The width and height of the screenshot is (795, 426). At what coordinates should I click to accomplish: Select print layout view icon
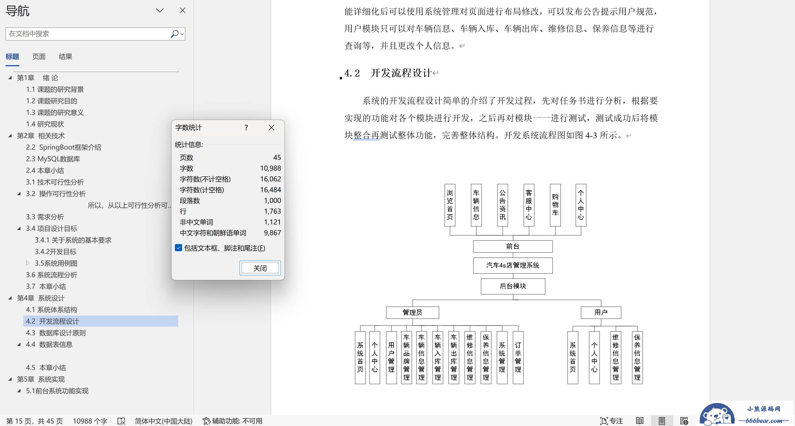pyautogui.click(x=662, y=421)
